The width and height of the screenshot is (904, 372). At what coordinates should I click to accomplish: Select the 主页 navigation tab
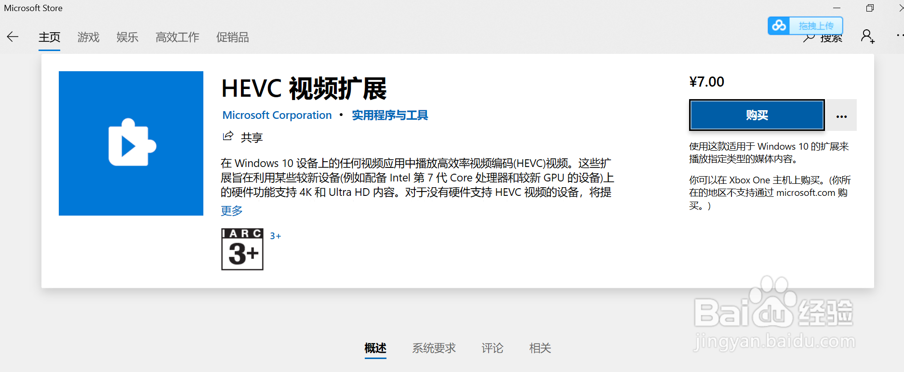point(49,37)
